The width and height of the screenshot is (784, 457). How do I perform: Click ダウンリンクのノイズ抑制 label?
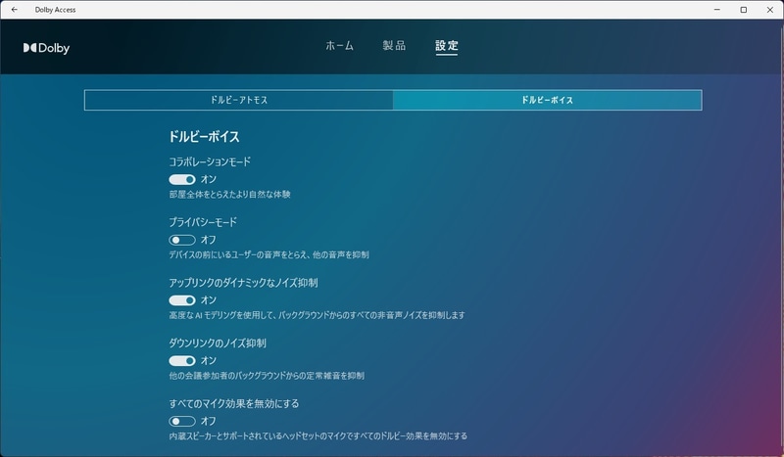point(217,343)
